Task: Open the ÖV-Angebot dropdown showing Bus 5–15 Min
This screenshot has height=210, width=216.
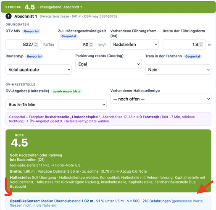Action: pyautogui.click(x=56, y=105)
